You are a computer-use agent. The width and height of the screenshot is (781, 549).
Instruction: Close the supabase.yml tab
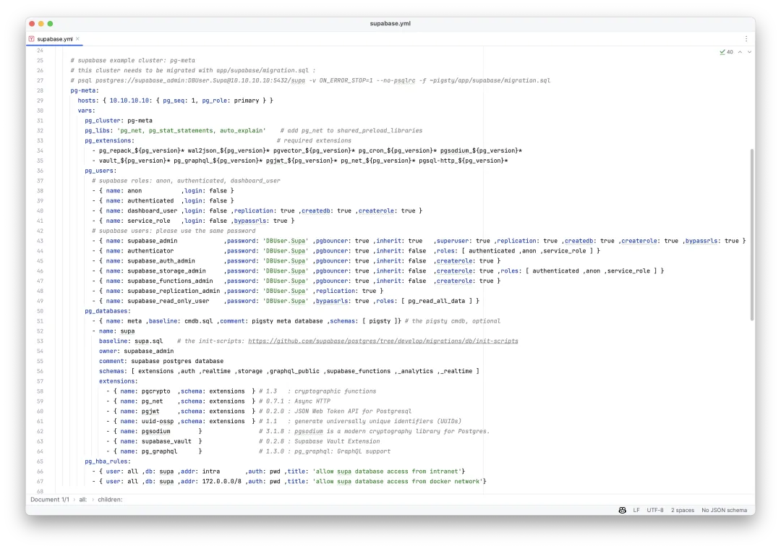pos(77,39)
